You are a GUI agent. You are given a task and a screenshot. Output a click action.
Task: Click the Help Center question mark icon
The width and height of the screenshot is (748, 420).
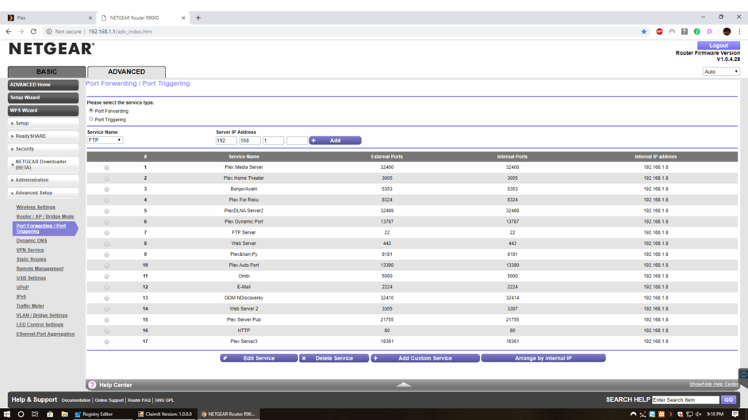click(92, 384)
